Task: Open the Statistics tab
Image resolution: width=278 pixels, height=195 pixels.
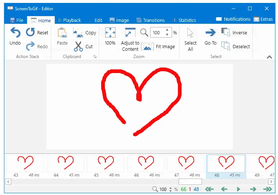Action: coord(184,20)
